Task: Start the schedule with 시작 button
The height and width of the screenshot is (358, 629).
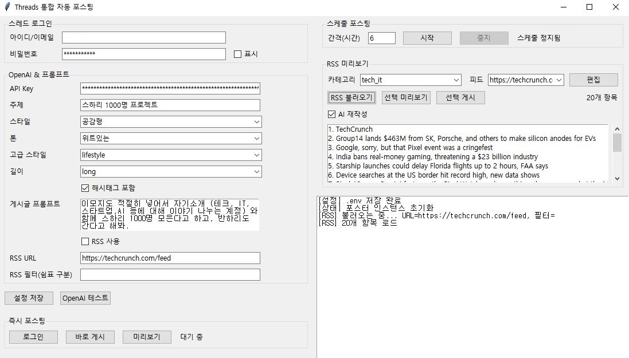Action: (427, 38)
